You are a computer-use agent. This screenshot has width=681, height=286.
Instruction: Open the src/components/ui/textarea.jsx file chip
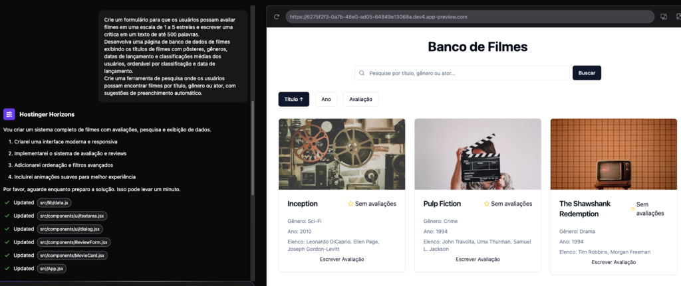pos(72,216)
